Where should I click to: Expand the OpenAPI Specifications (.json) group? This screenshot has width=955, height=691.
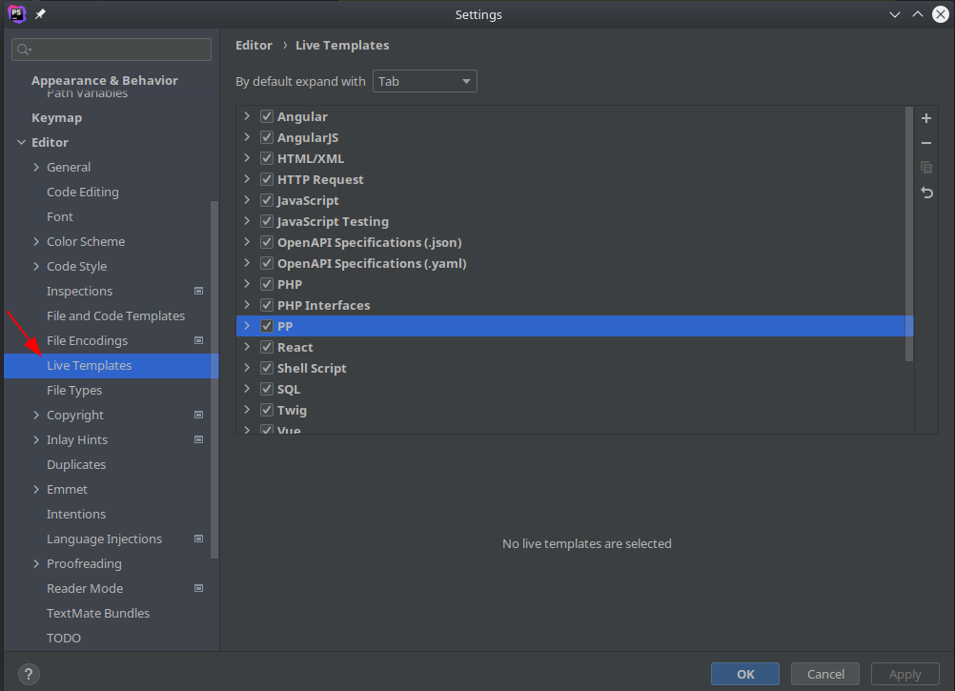247,242
